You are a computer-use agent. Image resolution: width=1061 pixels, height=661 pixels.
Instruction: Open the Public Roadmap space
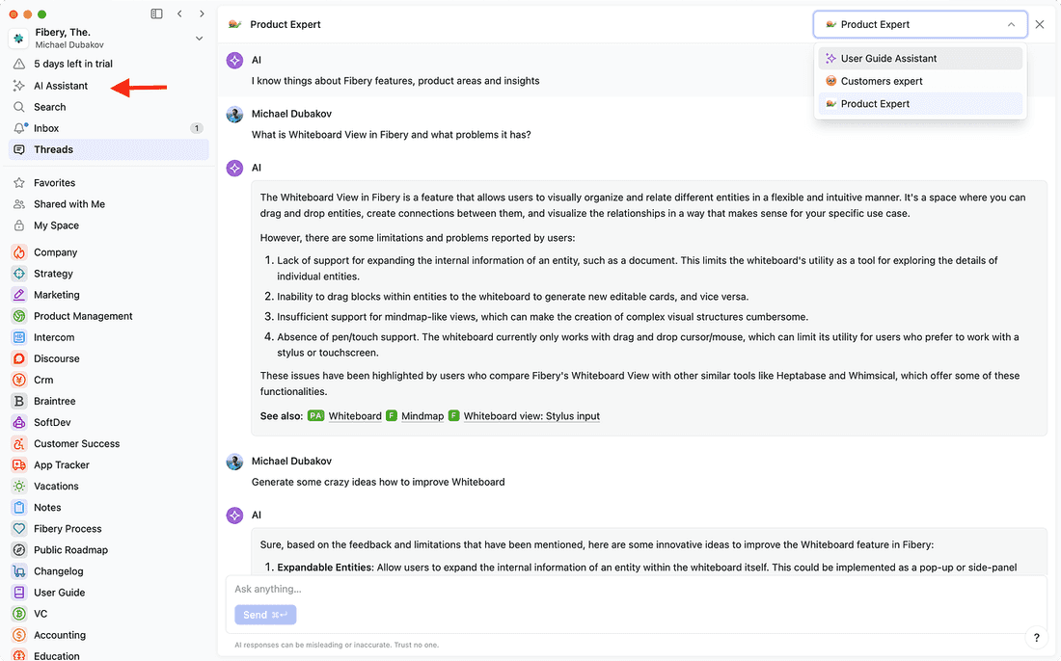(x=70, y=550)
